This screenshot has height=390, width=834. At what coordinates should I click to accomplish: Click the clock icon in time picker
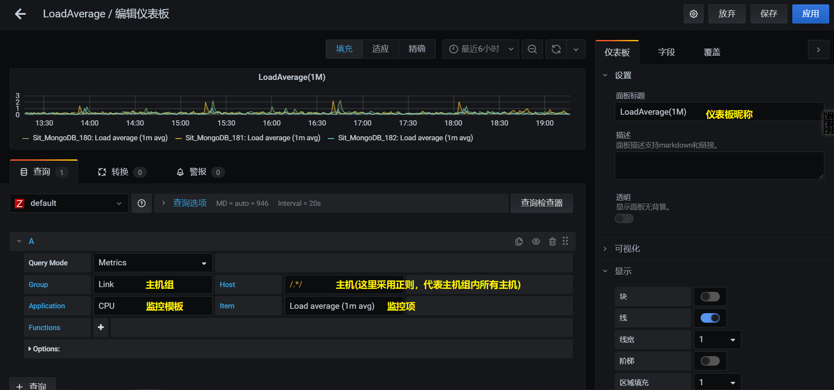click(453, 49)
